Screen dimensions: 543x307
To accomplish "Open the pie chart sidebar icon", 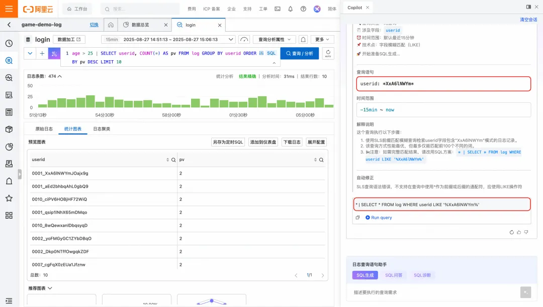I will click(x=9, y=147).
